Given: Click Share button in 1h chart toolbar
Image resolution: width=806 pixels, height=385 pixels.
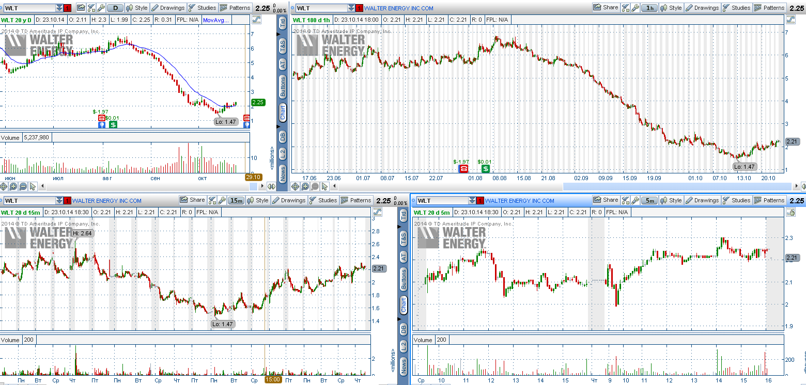Looking at the screenshot, I should pyautogui.click(x=606, y=8).
